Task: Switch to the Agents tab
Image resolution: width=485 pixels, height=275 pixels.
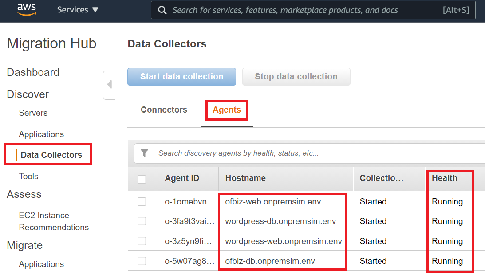Action: point(226,110)
